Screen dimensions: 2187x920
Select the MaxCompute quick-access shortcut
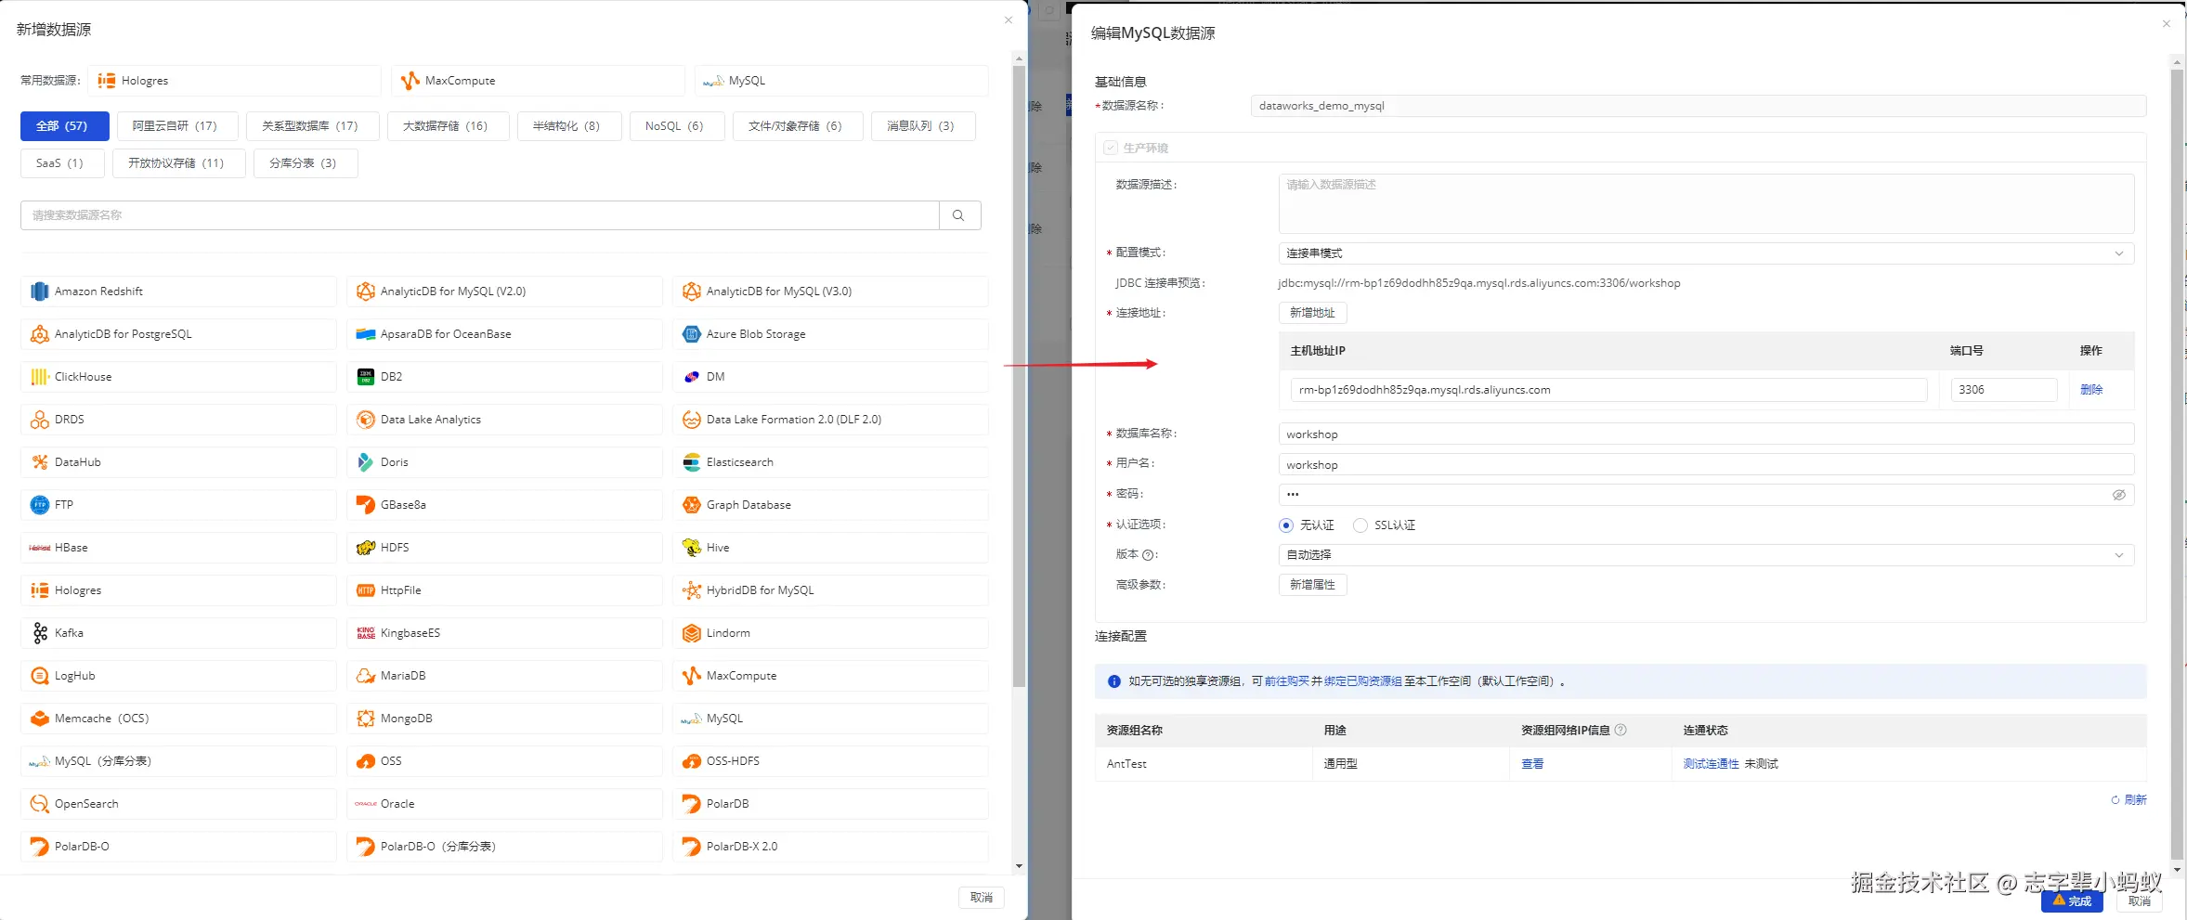pyautogui.click(x=539, y=81)
